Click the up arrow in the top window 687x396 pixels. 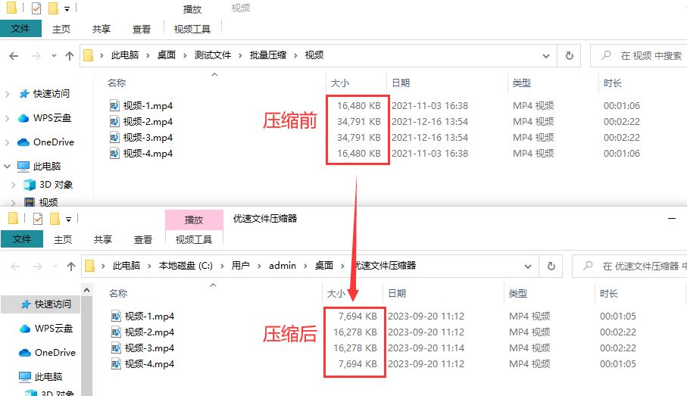[69, 55]
